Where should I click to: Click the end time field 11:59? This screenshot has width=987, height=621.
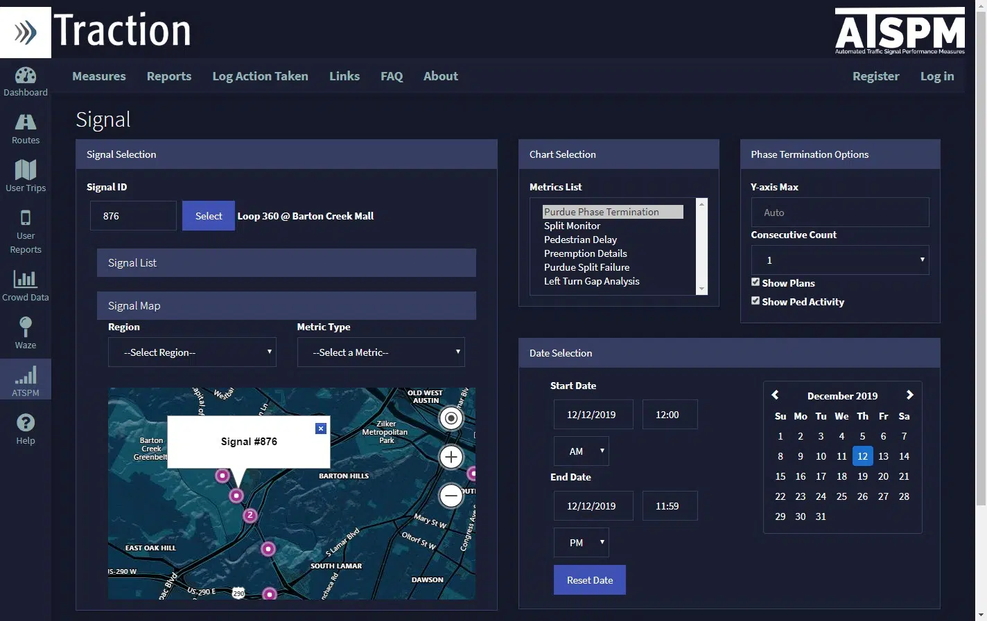(670, 506)
